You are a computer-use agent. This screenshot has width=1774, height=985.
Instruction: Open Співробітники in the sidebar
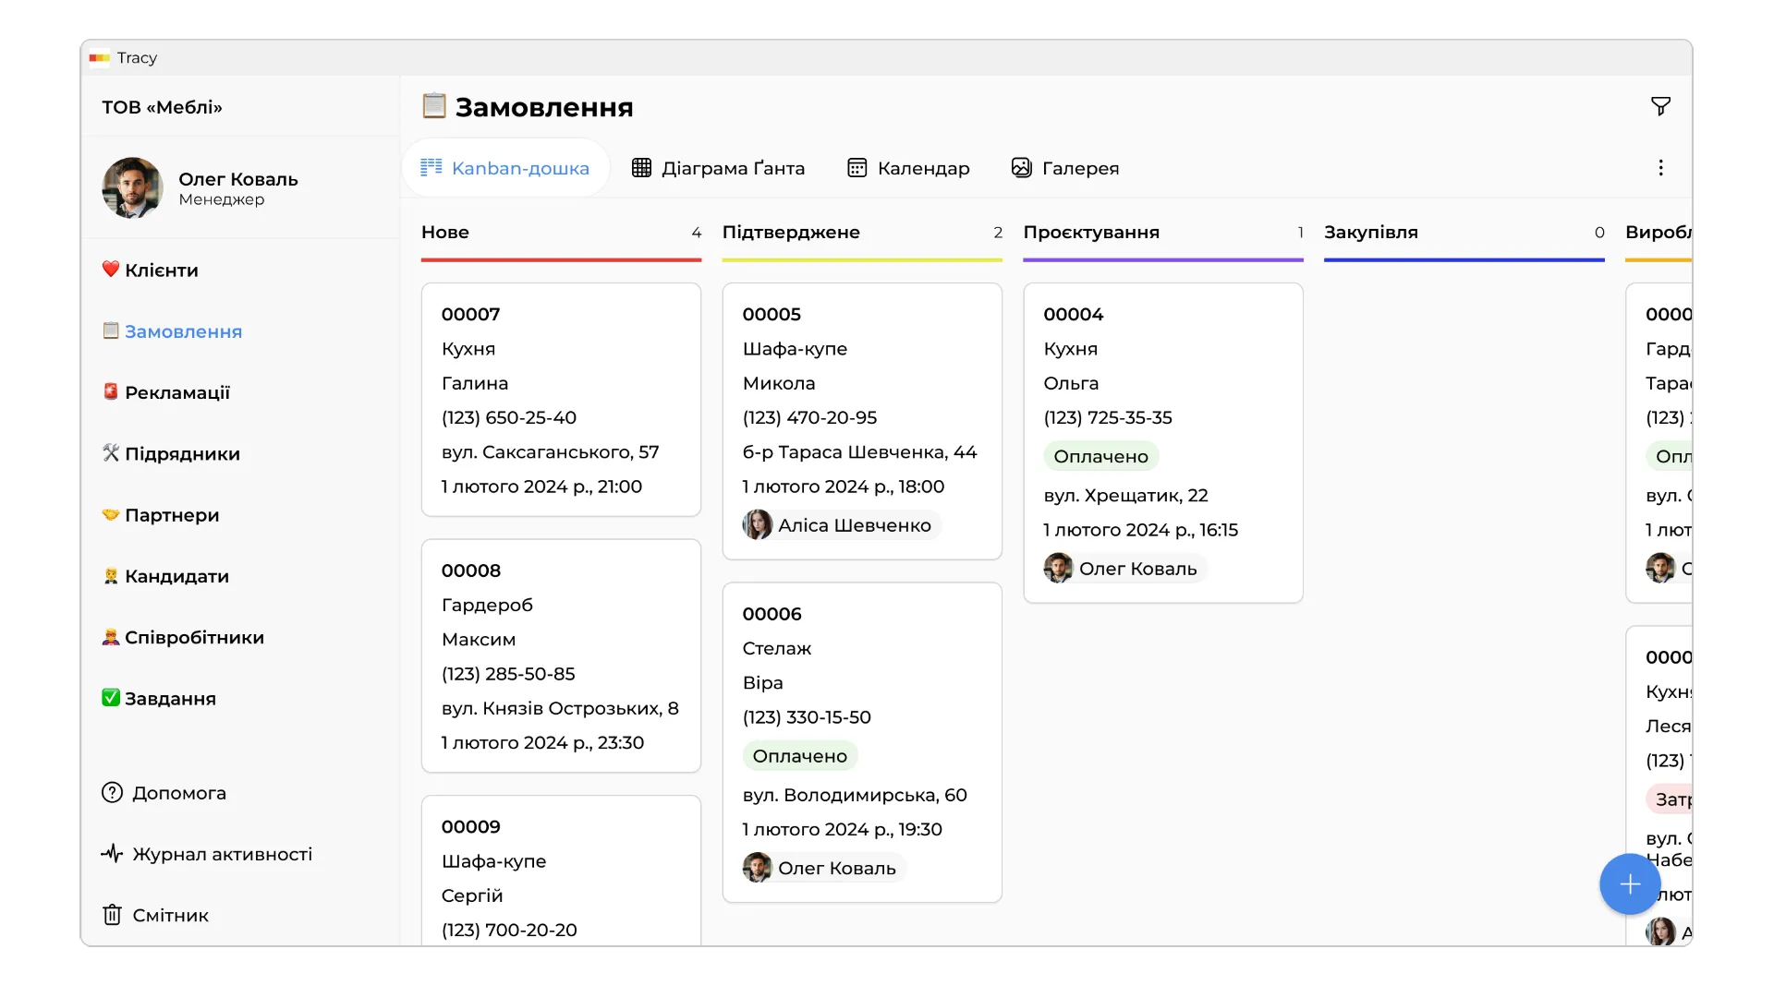(194, 638)
